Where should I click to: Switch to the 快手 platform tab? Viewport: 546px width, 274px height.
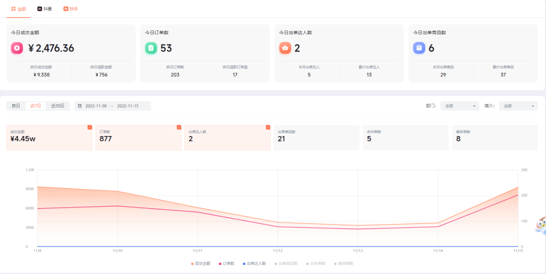[71, 9]
